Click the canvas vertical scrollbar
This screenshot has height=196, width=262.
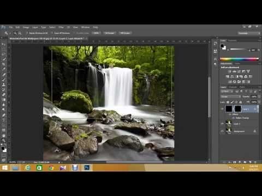click(x=209, y=97)
